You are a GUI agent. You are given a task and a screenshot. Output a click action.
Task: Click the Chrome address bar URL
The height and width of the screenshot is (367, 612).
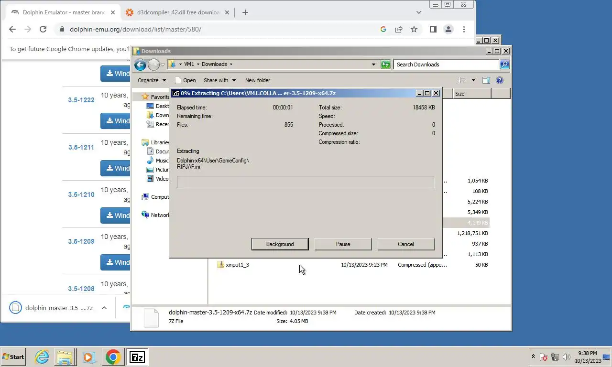coord(135,29)
